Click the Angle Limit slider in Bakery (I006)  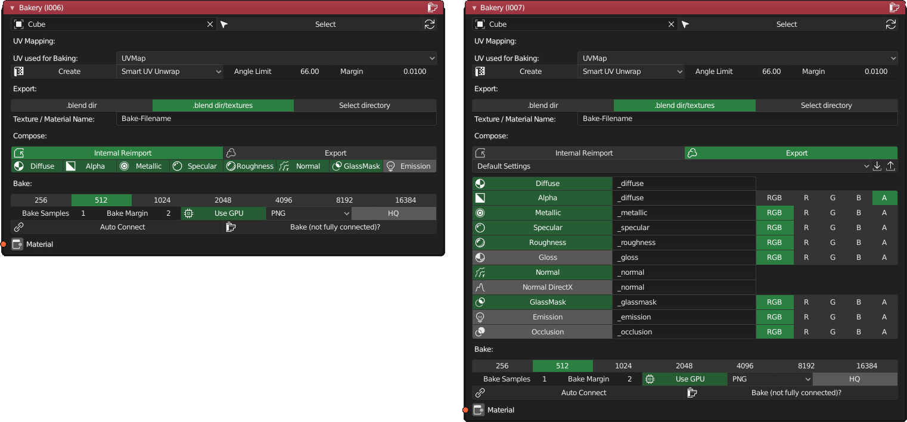click(x=277, y=72)
